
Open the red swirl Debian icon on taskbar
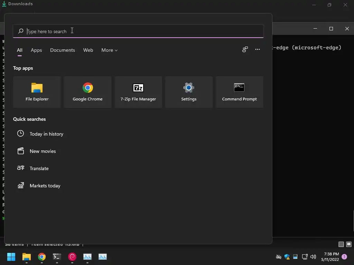(72, 257)
